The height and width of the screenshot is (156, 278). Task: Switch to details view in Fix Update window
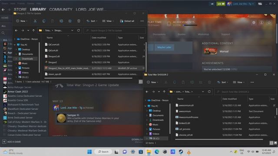coord(141,82)
